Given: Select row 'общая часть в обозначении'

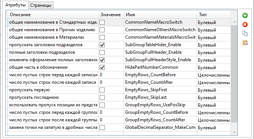Looking at the screenshot, I should [53, 67].
